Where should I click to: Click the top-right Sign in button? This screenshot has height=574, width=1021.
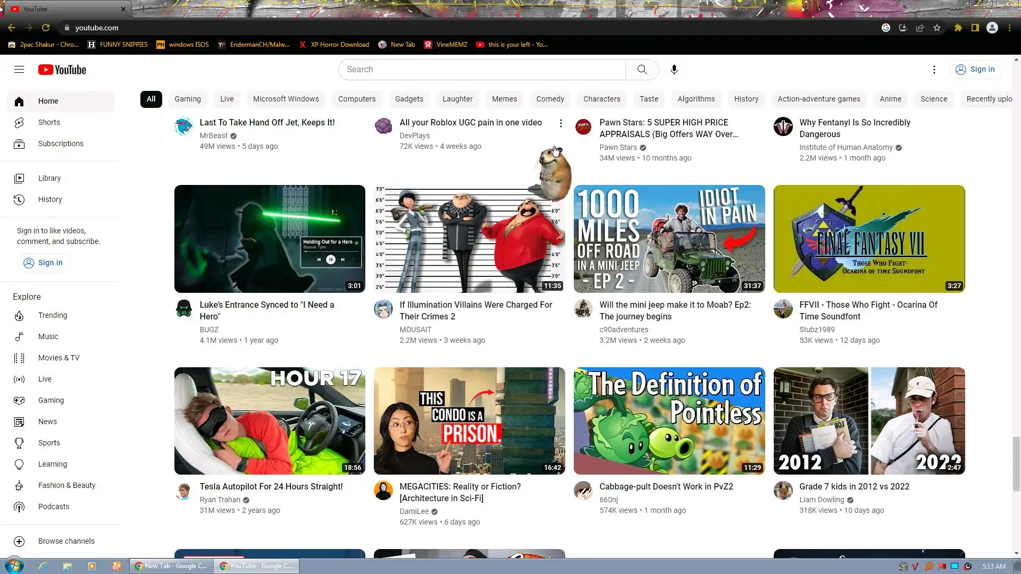975,70
